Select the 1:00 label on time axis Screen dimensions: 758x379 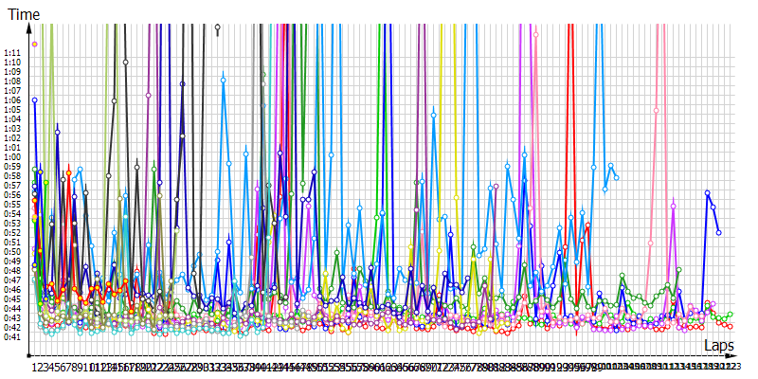click(x=12, y=157)
